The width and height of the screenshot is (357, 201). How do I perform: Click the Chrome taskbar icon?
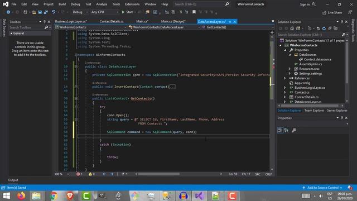tap(54, 196)
